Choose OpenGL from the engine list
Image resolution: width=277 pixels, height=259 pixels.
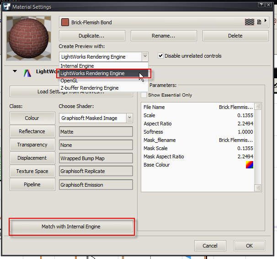pyautogui.click(x=103, y=81)
